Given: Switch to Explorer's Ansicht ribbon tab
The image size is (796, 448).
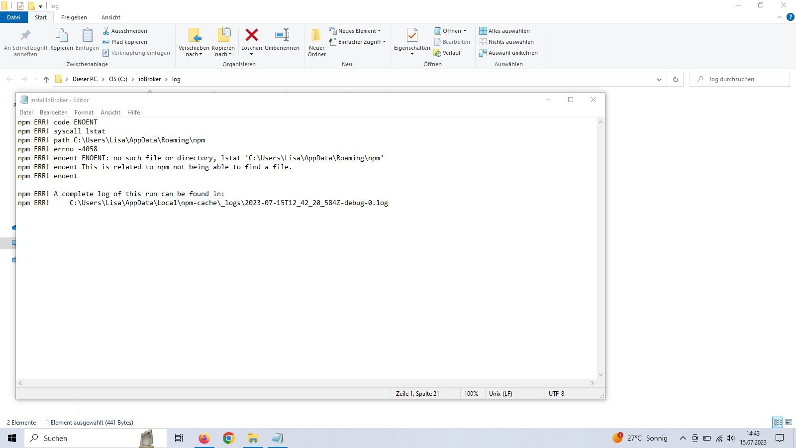Looking at the screenshot, I should click(x=111, y=17).
